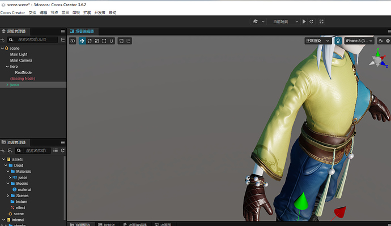The height and width of the screenshot is (226, 391).
Task: Select the scene asset file
Action: point(19,214)
